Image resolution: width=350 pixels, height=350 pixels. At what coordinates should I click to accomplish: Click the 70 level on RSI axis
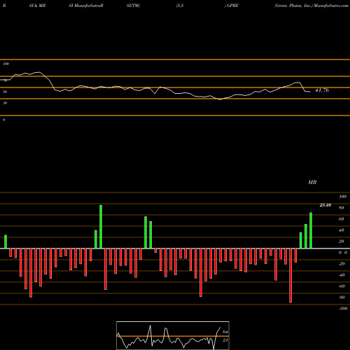[5, 80]
